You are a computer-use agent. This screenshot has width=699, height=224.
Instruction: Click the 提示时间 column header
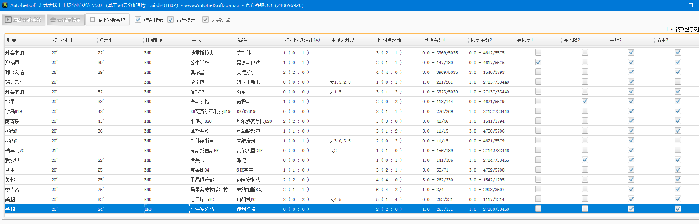63,40
